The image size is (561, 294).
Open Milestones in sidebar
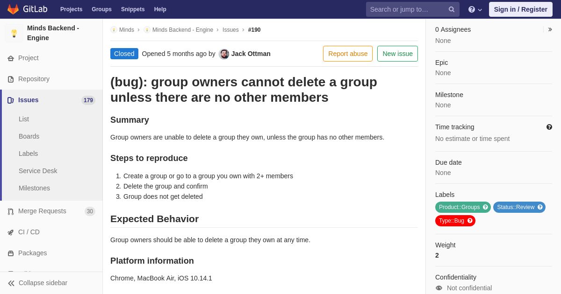(34, 188)
